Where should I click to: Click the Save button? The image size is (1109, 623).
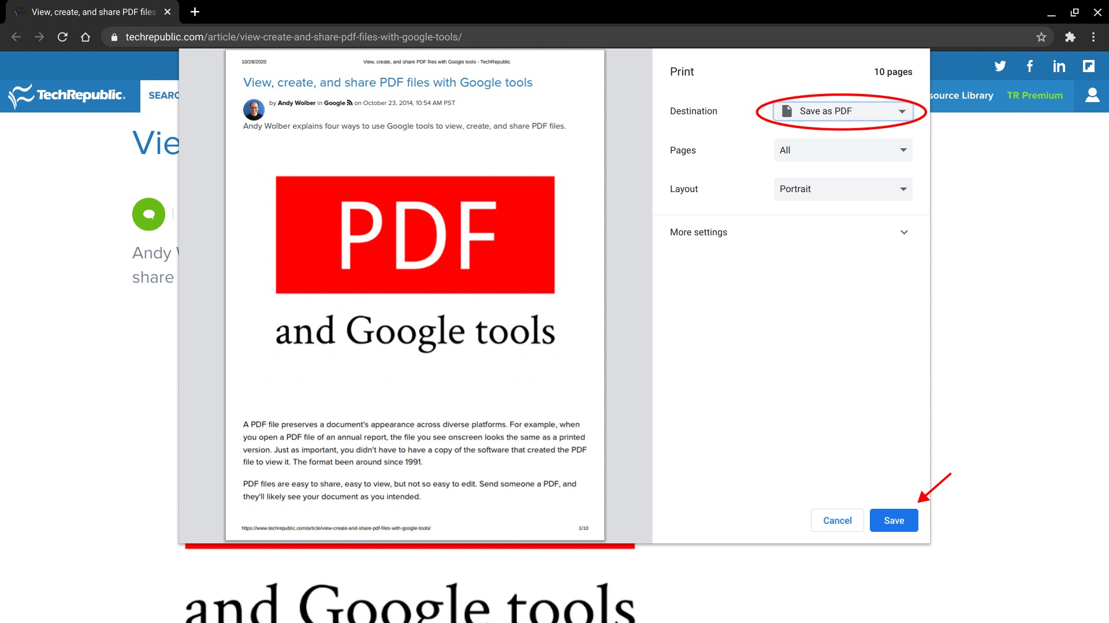point(894,520)
